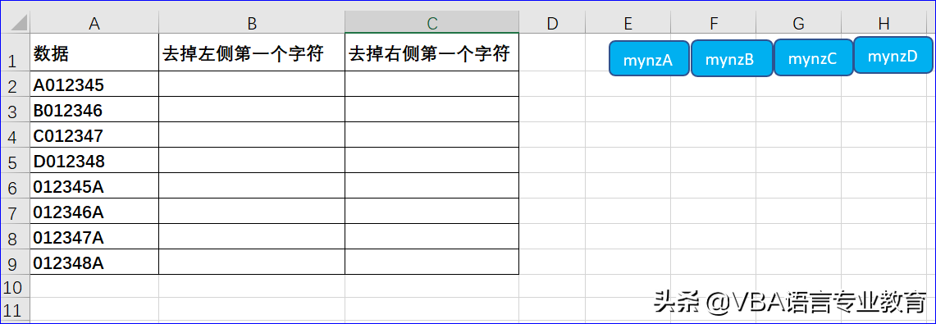Screen dimensions: 936x324
Task: Click empty cell C9
Action: click(432, 262)
